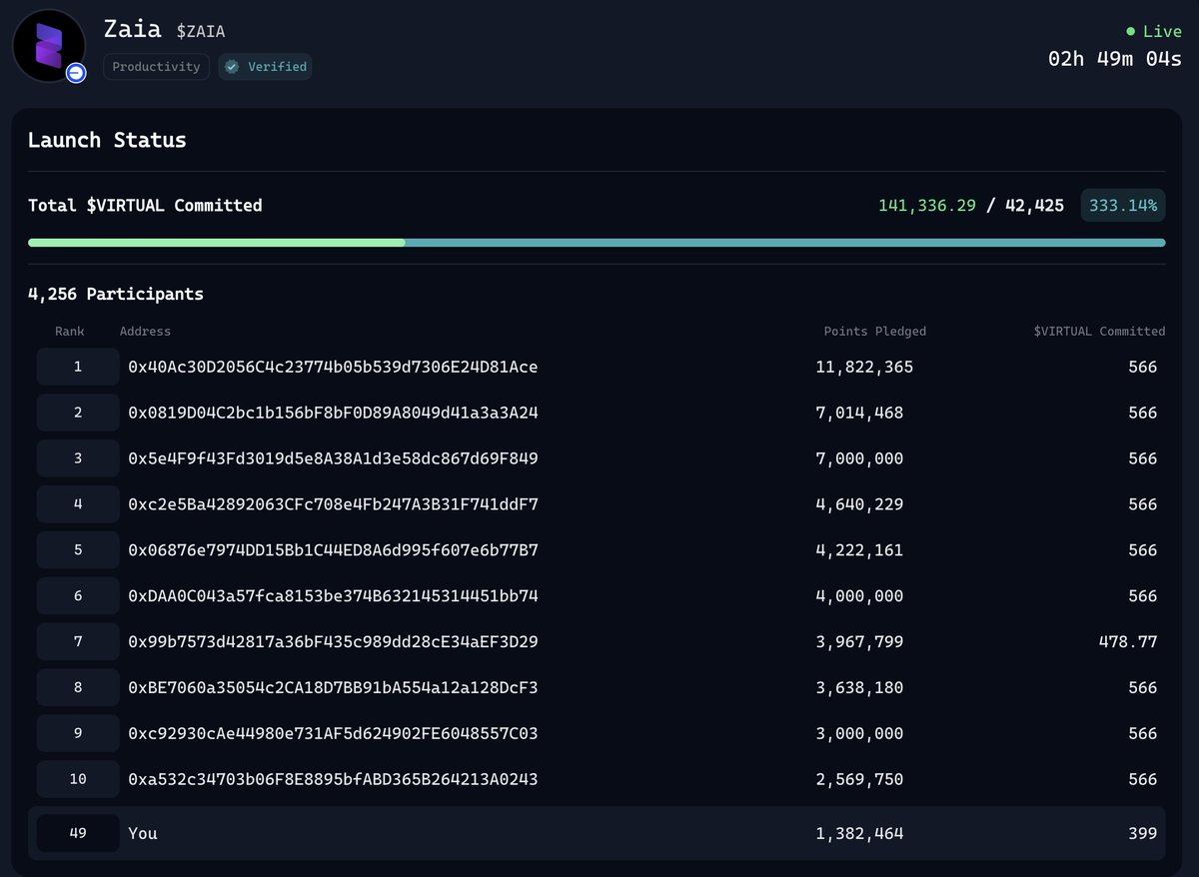Viewport: 1199px width, 877px height.
Task: Click the 333.14% percentage badge
Action: 1123,206
